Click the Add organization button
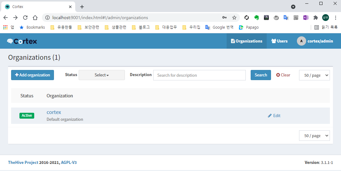 [32, 75]
